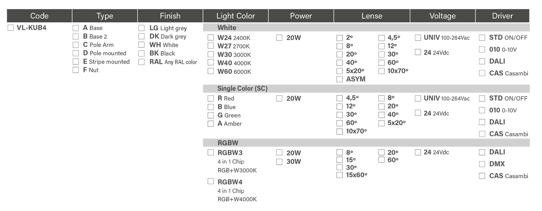This screenshot has height=211, width=542.
Task: Tick the 15x60° lens checkbox
Action: 339,175
